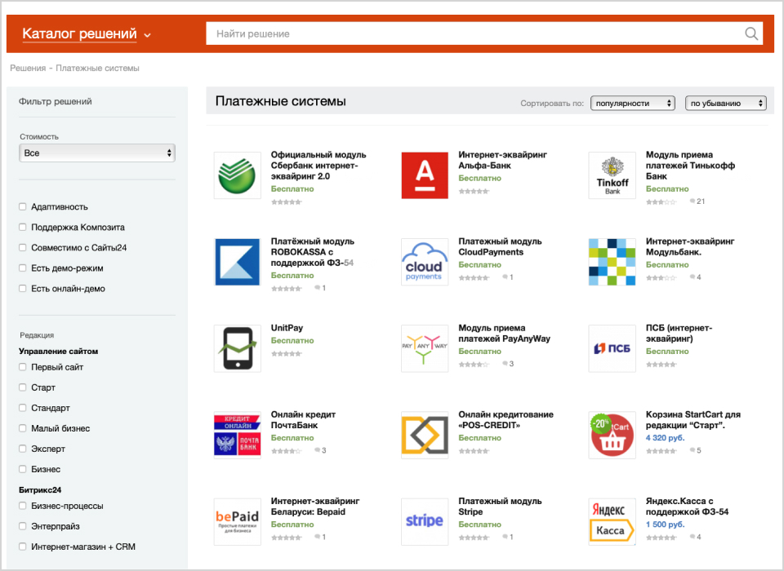Toggle Совместимо с Сайты24 checkbox
This screenshot has width=784, height=571.
click(23, 247)
